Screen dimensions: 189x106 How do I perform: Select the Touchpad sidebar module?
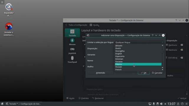[x=72, y=59]
